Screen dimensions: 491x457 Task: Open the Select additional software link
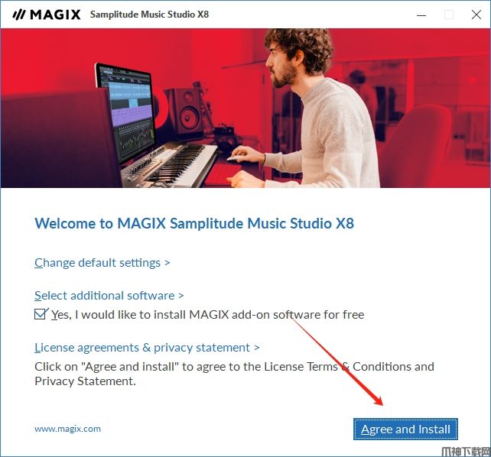[x=105, y=296]
